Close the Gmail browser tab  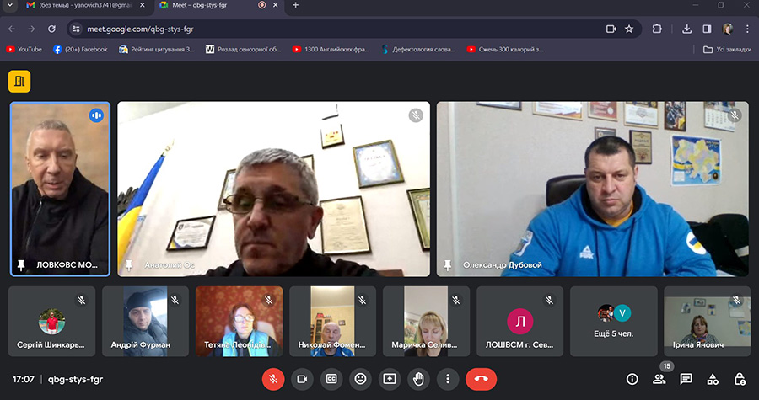(x=143, y=5)
